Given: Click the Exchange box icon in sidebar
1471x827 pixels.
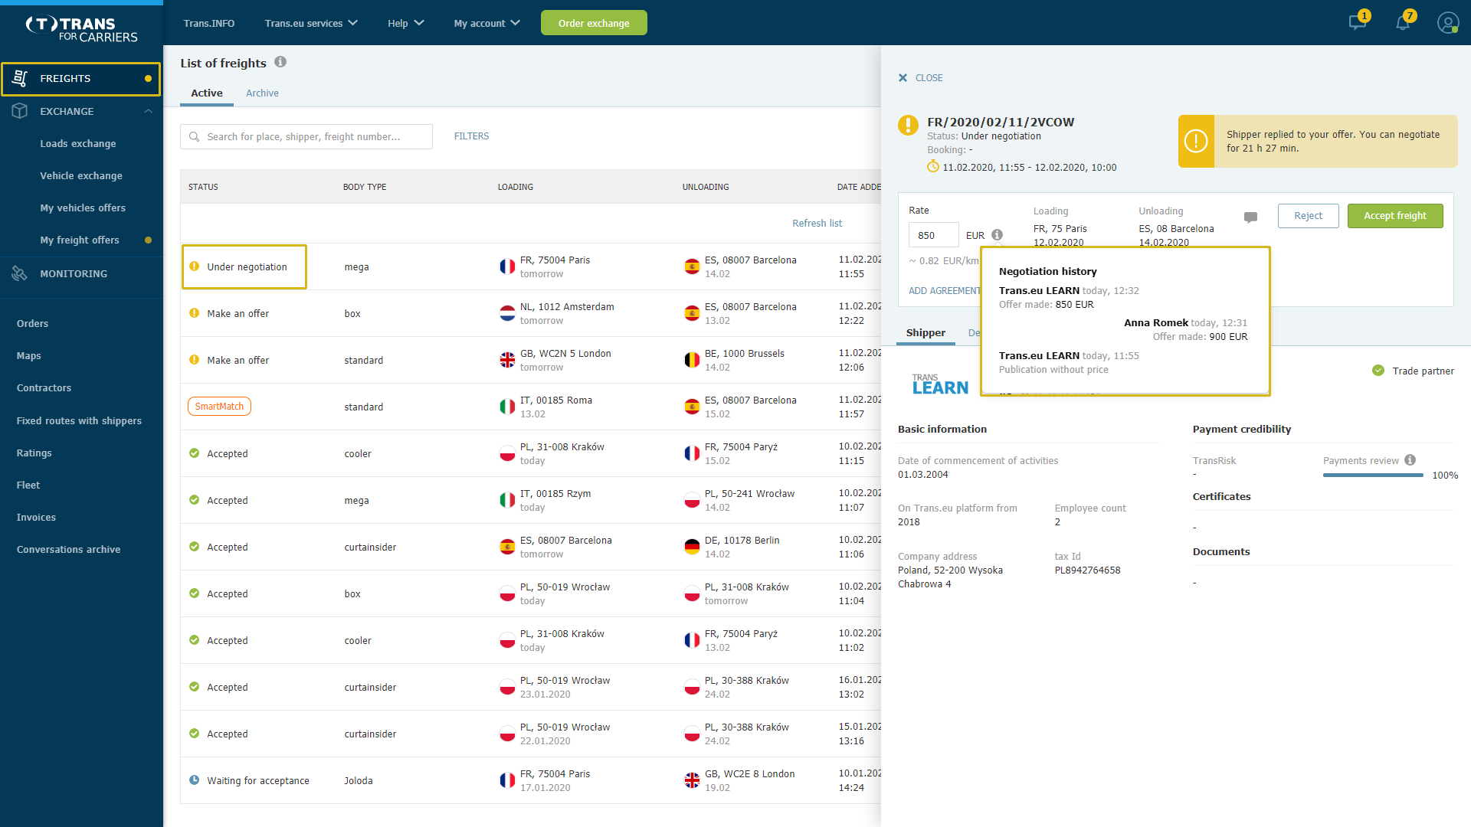Looking at the screenshot, I should (20, 111).
